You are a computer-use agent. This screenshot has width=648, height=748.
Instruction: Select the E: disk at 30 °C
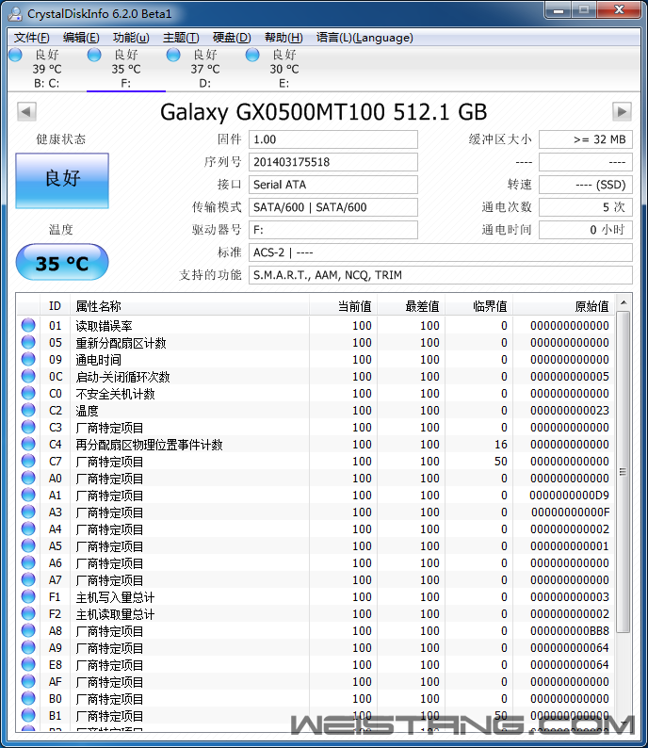pyautogui.click(x=284, y=69)
